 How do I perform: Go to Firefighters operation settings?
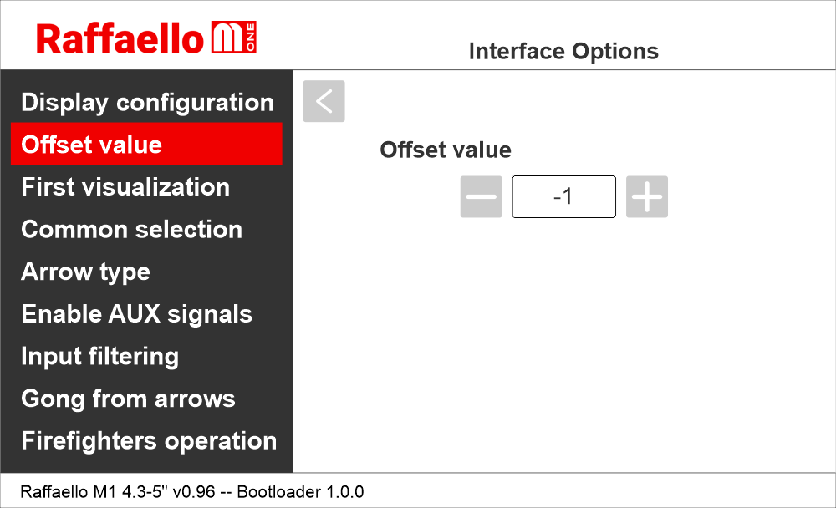click(149, 441)
